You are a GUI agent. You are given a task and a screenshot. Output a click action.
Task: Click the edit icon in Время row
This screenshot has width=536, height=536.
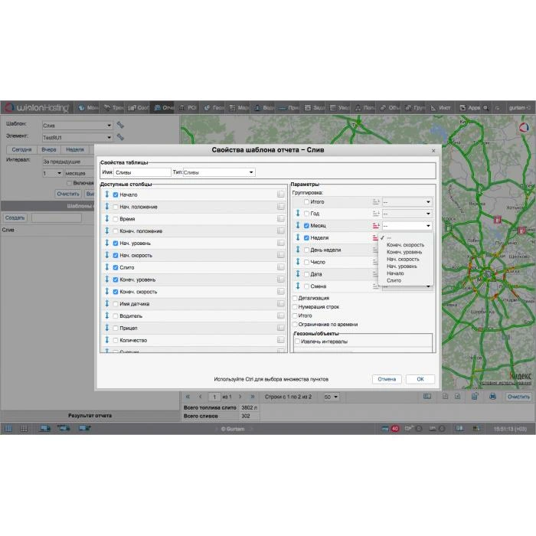click(281, 219)
